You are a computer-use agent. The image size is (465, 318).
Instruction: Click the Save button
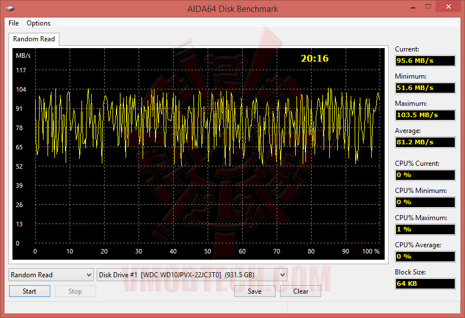point(255,291)
